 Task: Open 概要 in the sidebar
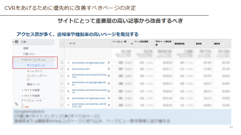coord(26,48)
